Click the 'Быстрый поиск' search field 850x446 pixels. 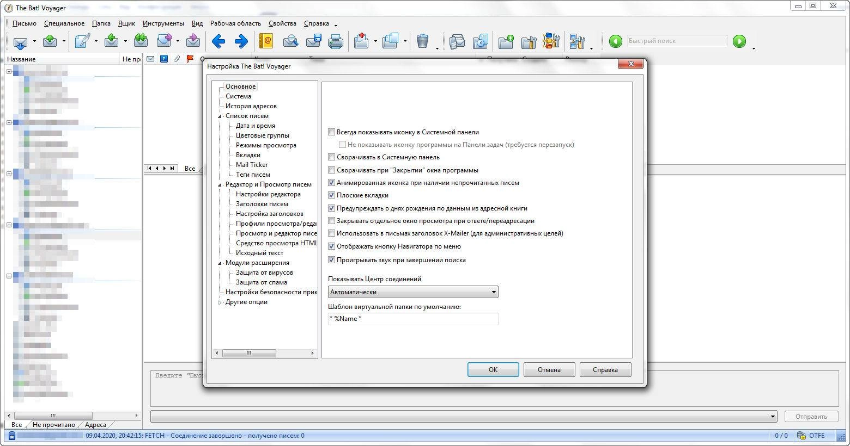(676, 41)
